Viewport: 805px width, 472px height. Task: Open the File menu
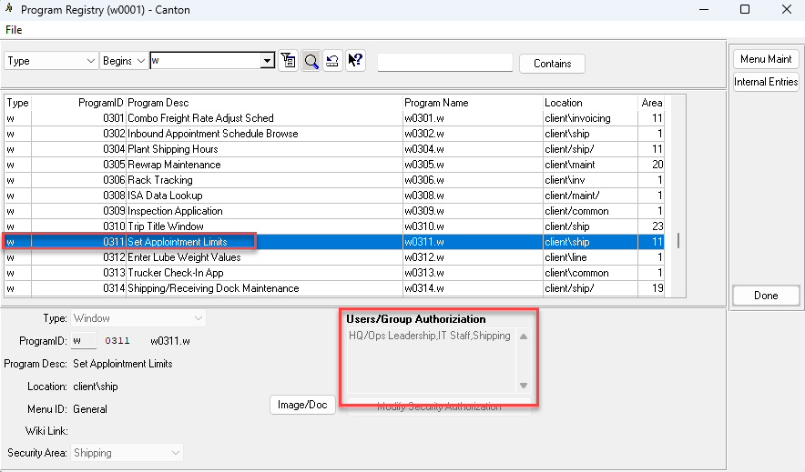point(14,30)
